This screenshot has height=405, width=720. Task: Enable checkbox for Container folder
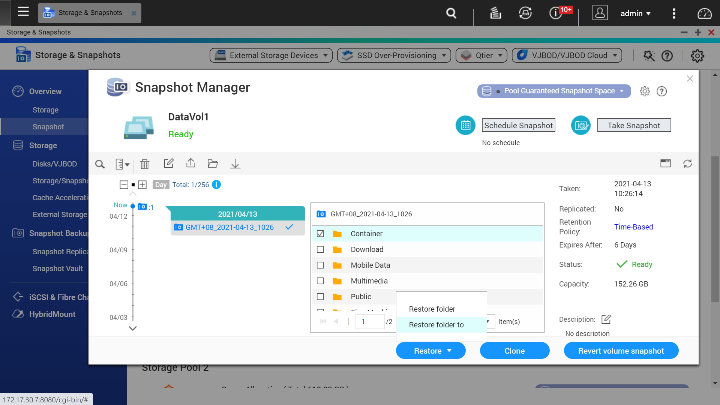320,233
